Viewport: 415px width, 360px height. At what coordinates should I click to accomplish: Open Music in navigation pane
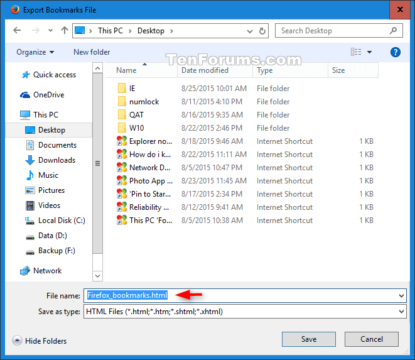click(42, 175)
